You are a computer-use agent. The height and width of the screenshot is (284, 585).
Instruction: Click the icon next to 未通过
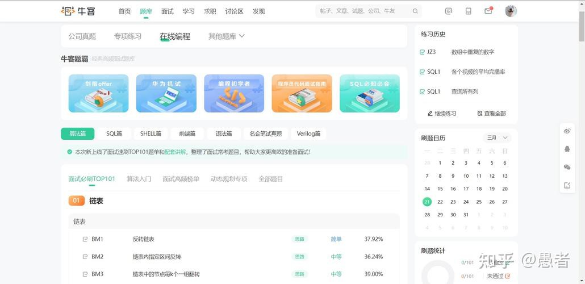[507, 276]
